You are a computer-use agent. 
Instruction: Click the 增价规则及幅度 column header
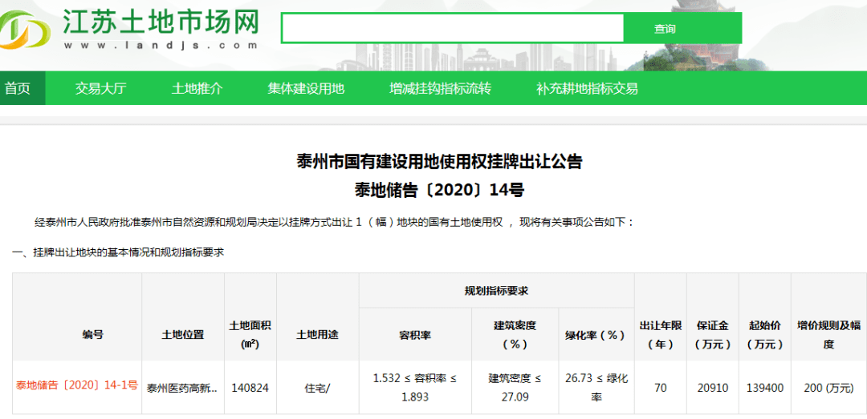click(x=828, y=335)
